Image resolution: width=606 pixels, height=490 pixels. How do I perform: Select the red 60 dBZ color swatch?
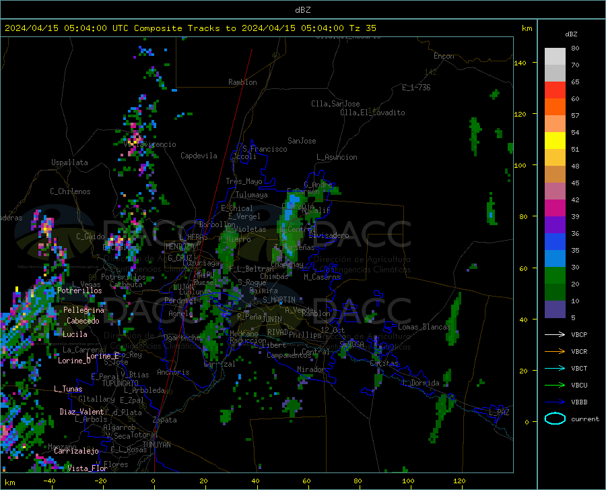555,90
